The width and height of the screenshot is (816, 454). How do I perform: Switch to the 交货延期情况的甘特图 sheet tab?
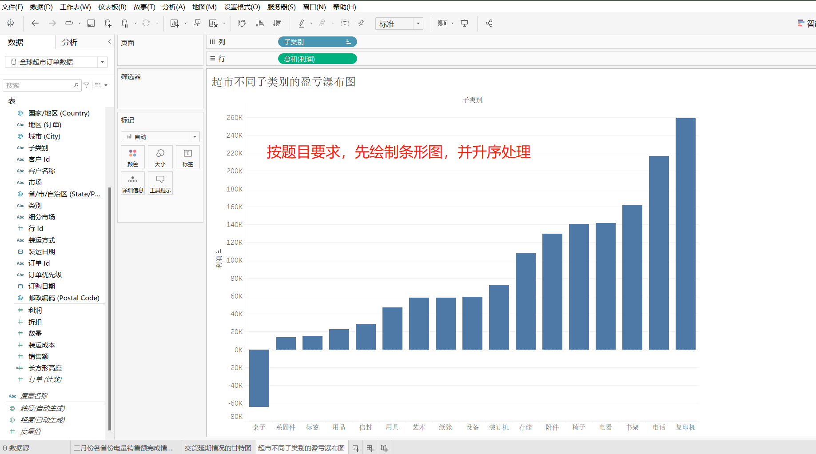[x=218, y=448]
